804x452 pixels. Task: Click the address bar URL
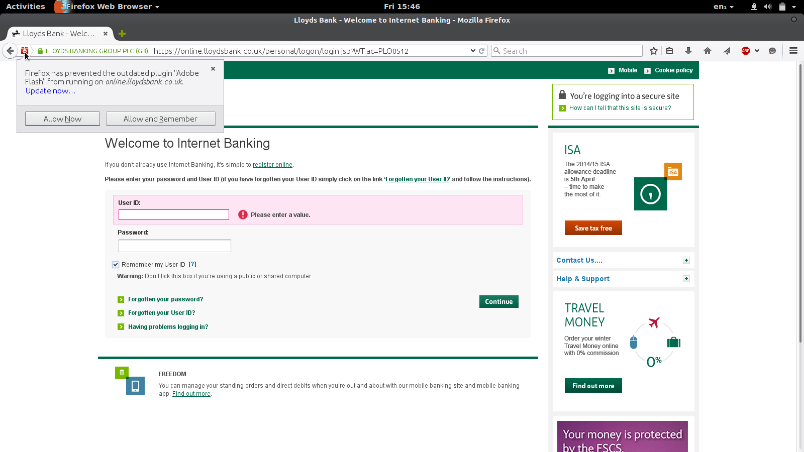pos(281,51)
